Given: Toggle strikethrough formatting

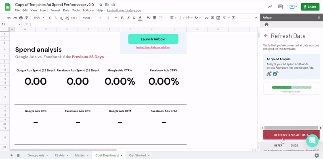Looking at the screenshot, I should 134,18.
